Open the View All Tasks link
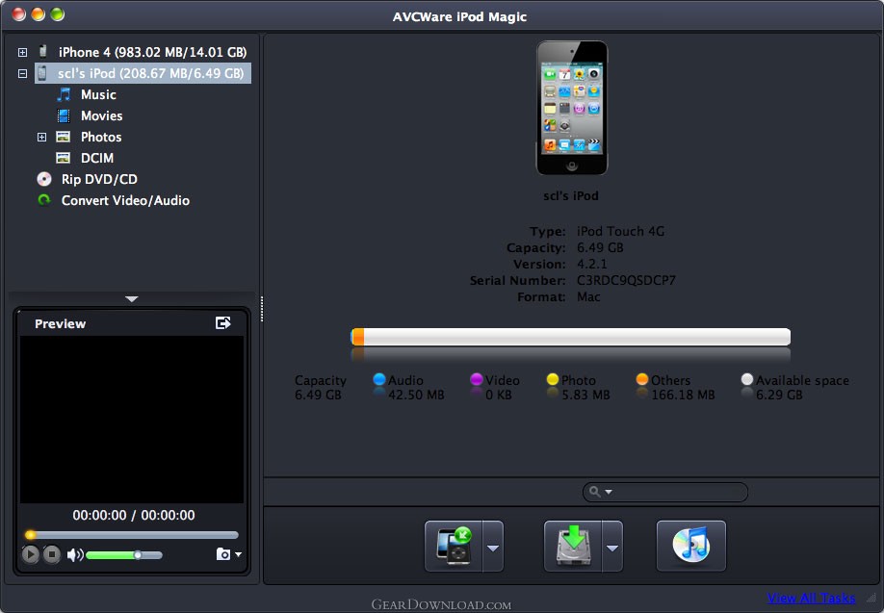 coord(811,598)
